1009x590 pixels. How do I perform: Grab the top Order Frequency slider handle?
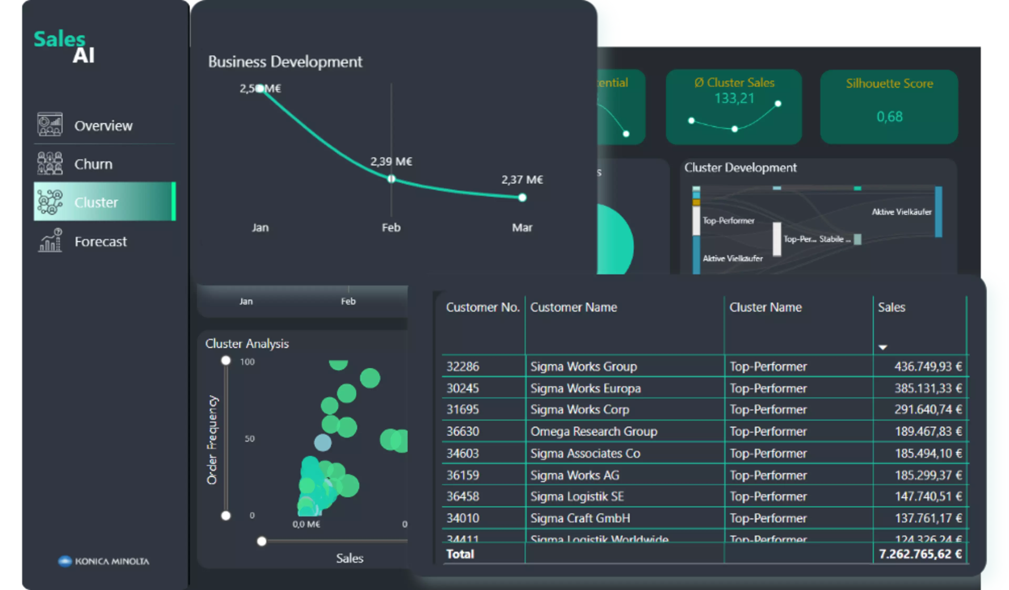pyautogui.click(x=226, y=361)
